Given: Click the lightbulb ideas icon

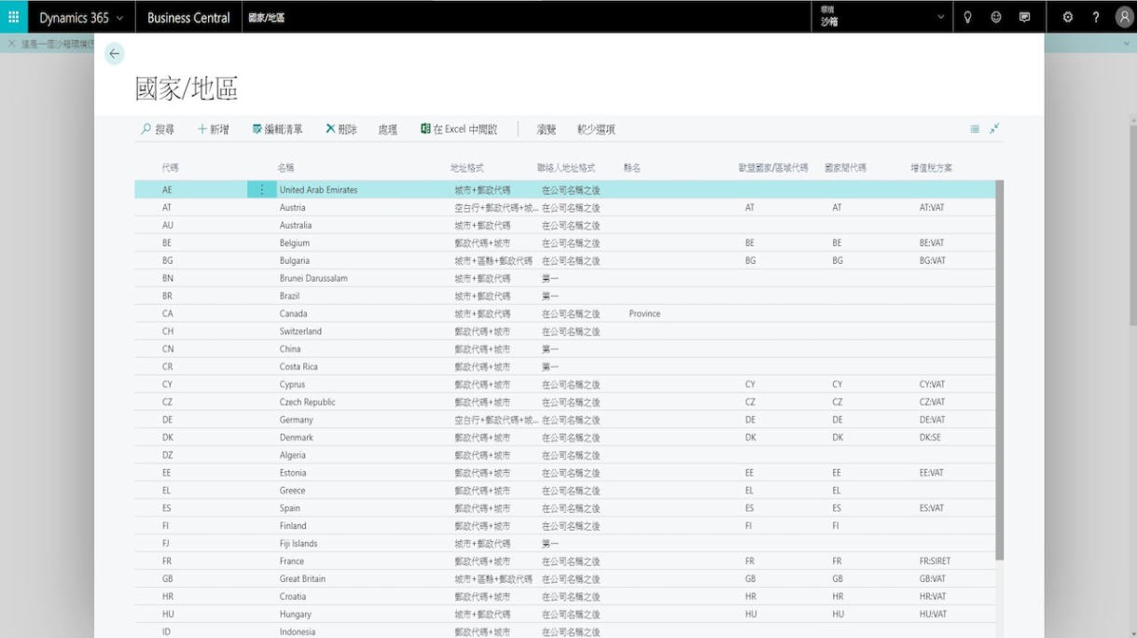Looking at the screenshot, I should 968,17.
